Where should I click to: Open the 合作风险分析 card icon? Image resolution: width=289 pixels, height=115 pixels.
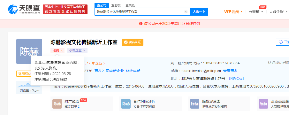(126, 104)
